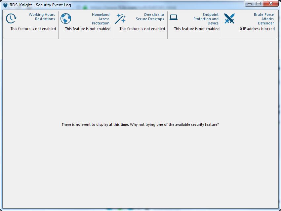Click the Endpoint Protection laptop icon
The height and width of the screenshot is (211, 281).
click(x=174, y=17)
